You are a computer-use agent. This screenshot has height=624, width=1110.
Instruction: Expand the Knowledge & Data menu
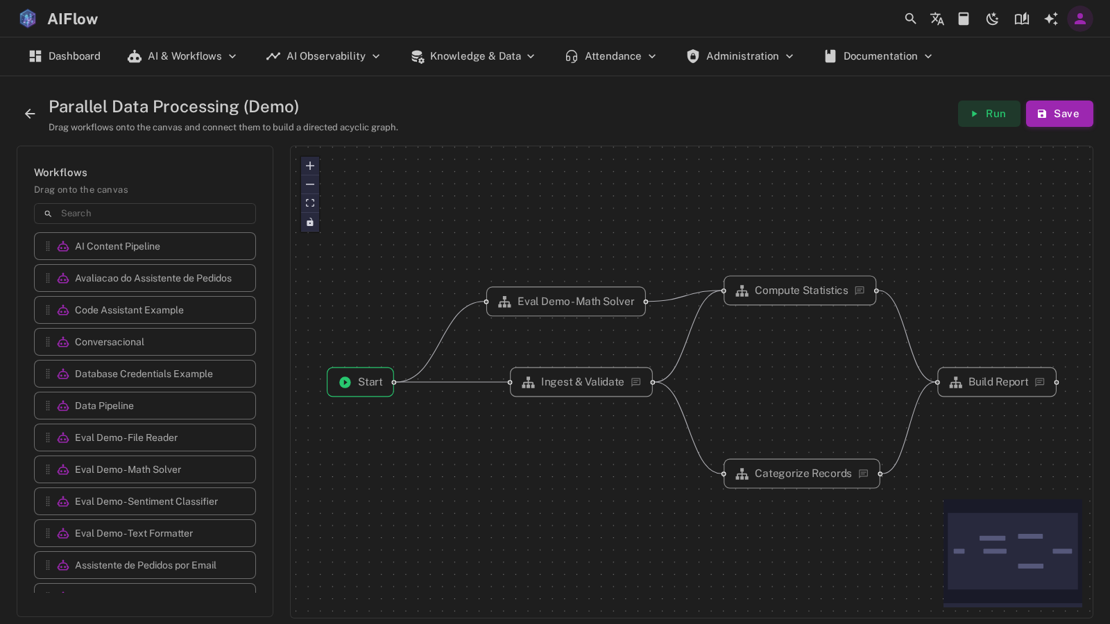(x=473, y=56)
